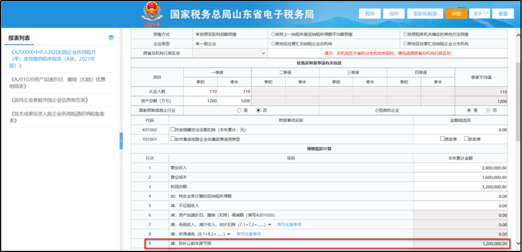Click the 重置 button
522x252 pixels.
[x=503, y=14]
